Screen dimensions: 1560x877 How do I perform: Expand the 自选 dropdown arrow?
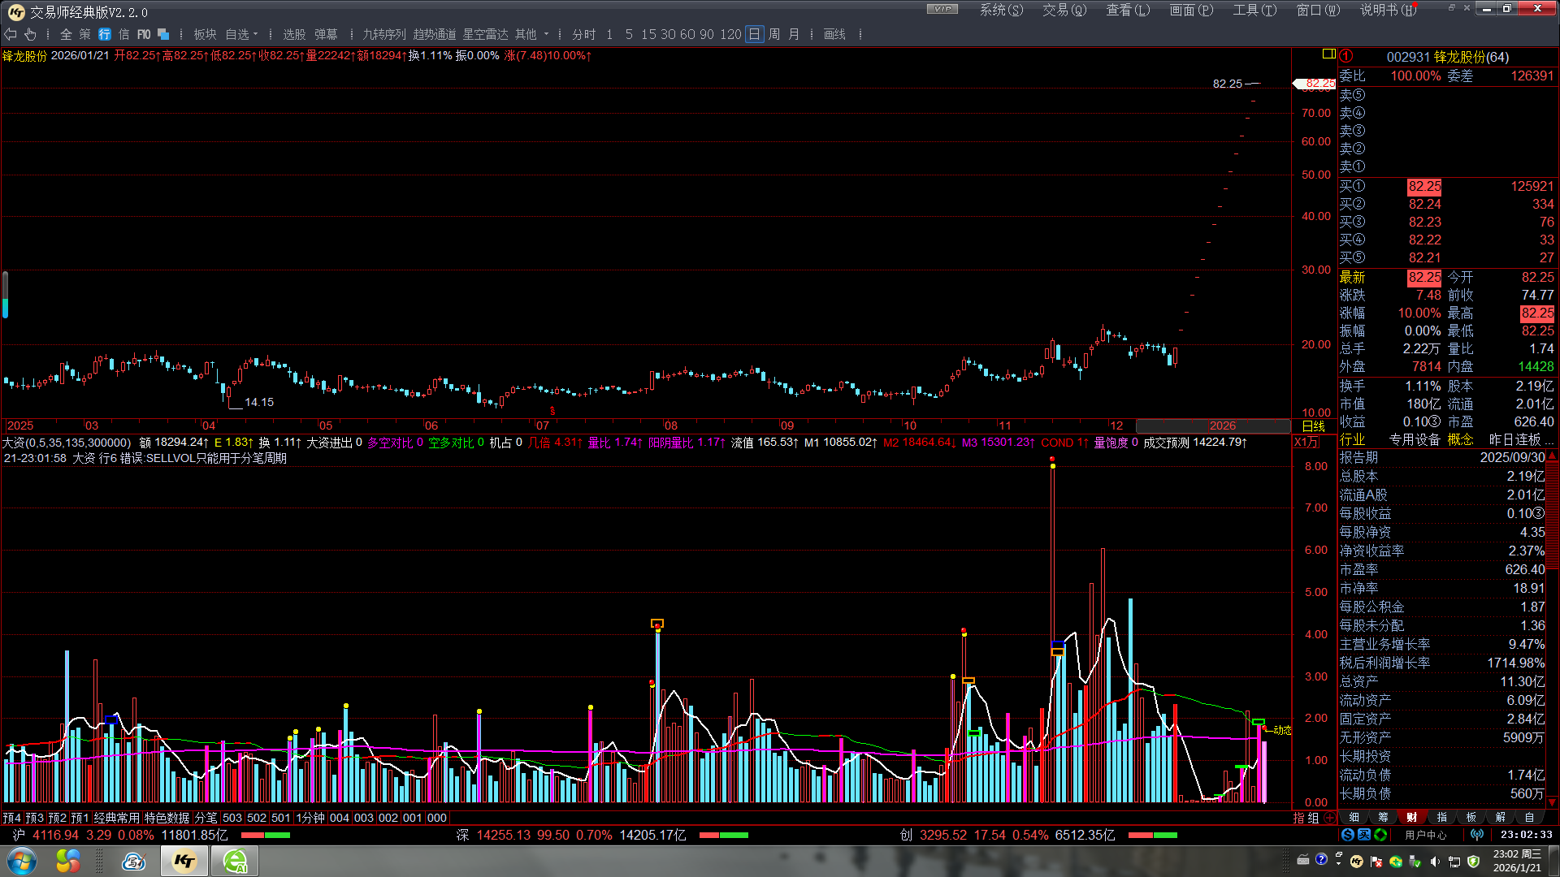coord(256,34)
